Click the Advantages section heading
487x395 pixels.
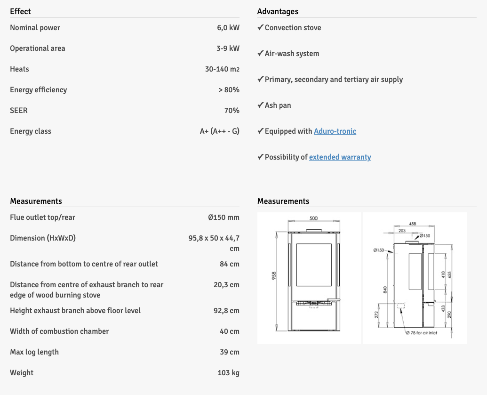[278, 11]
